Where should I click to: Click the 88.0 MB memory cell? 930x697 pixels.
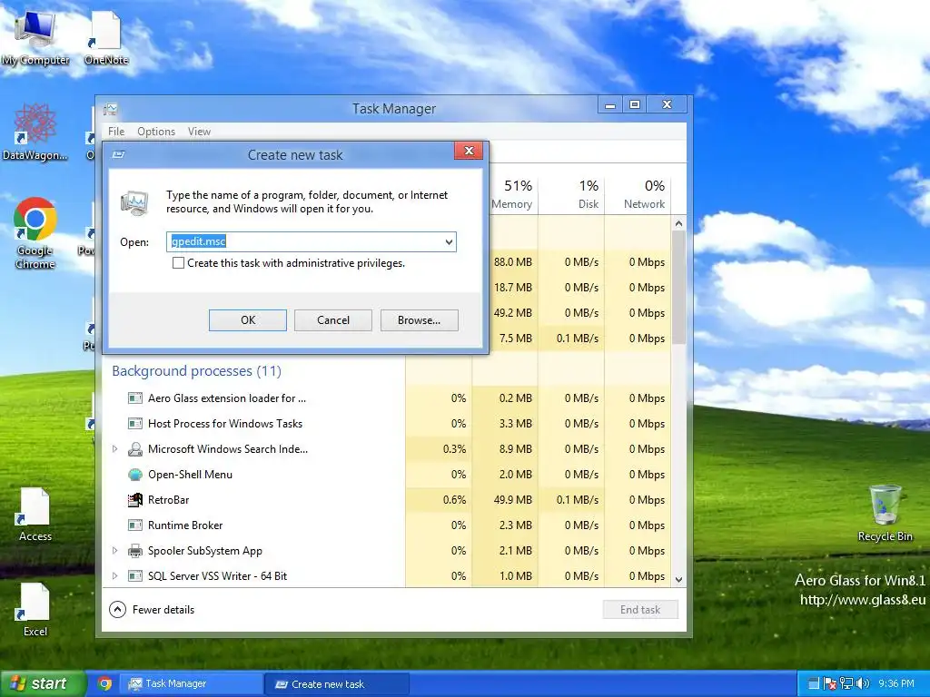pyautogui.click(x=512, y=262)
